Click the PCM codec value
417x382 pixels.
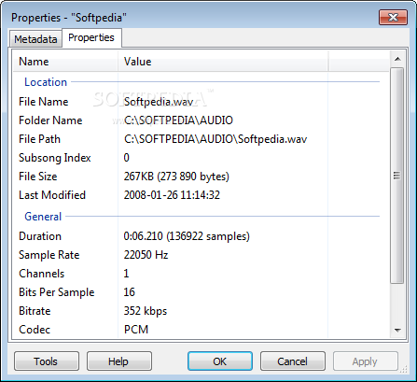tap(136, 330)
